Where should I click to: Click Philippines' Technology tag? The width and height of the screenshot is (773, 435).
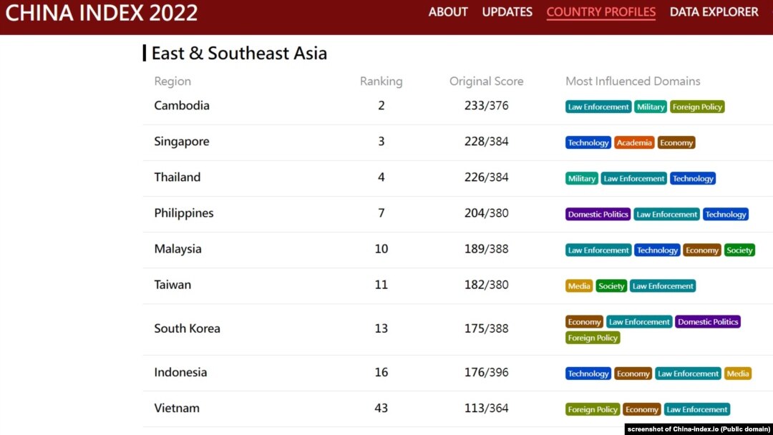coord(726,215)
